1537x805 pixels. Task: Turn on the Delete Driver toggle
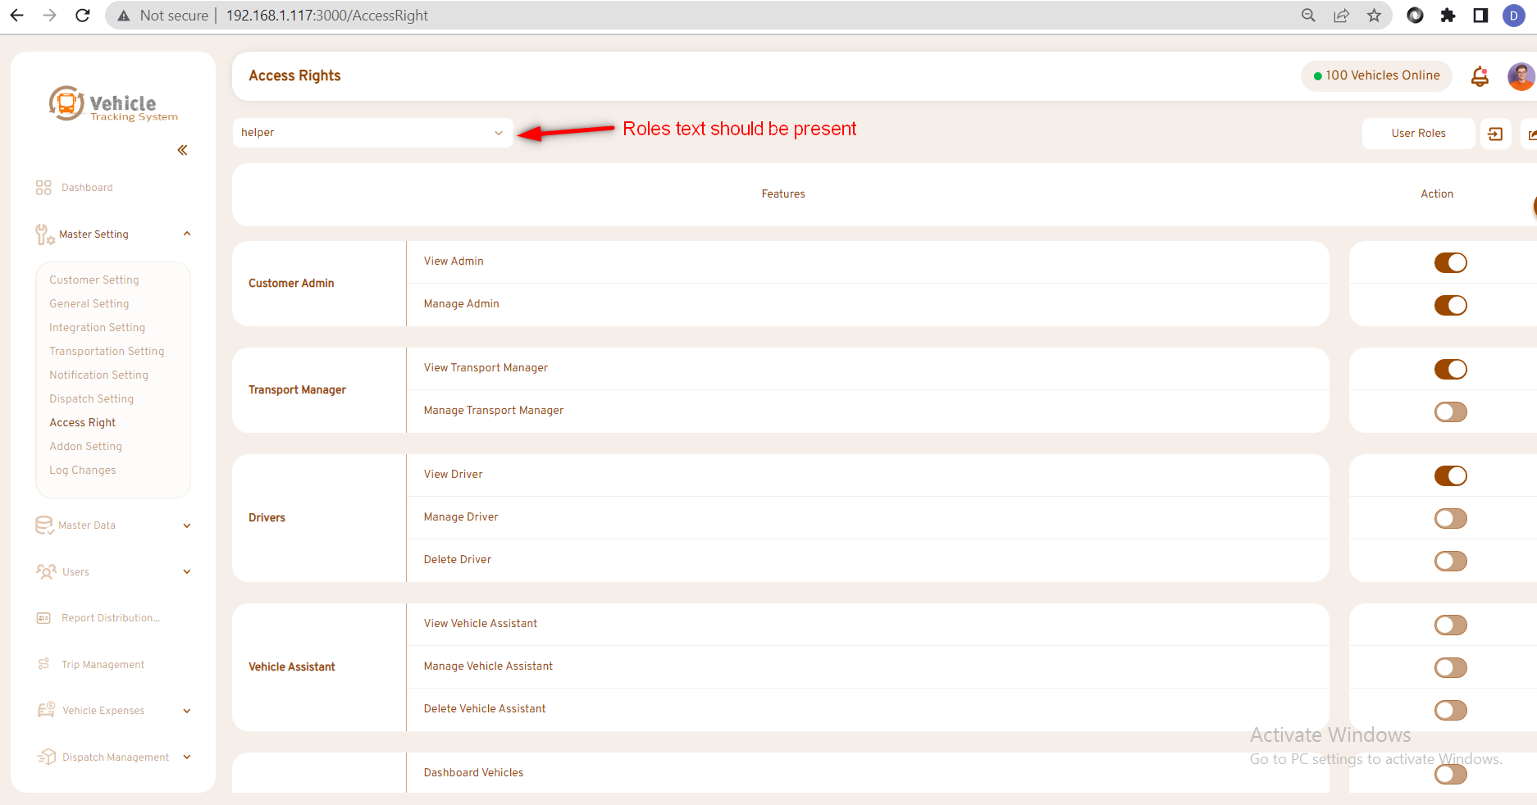pyautogui.click(x=1450, y=562)
